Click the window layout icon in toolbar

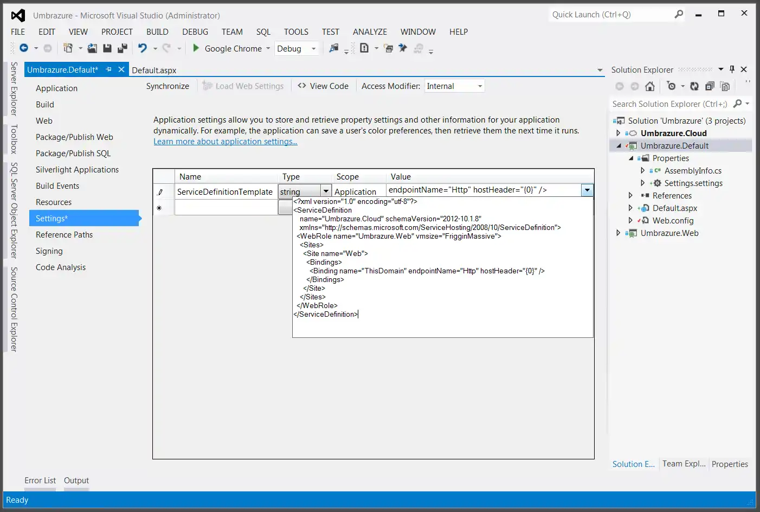[389, 48]
